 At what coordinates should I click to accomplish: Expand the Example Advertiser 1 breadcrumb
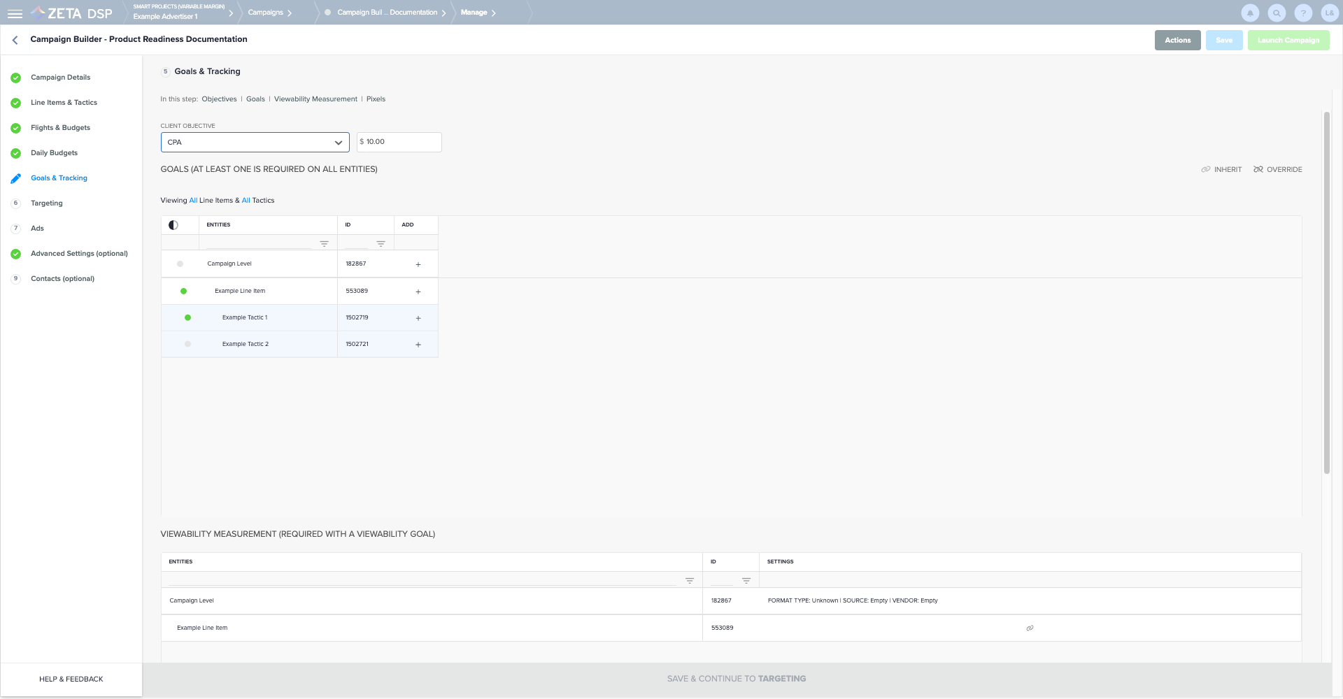[231, 13]
